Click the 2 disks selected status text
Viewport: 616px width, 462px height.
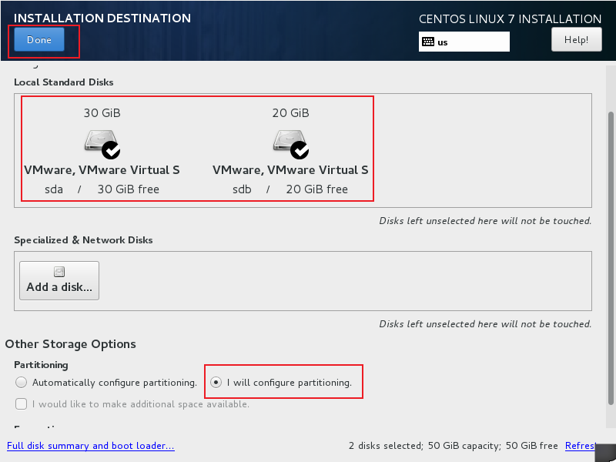coord(454,446)
